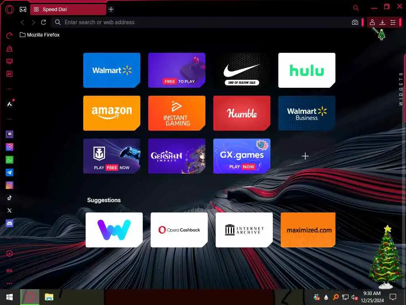The image size is (406, 305).
Task: Open the Windows Start menu
Action: click(10, 297)
